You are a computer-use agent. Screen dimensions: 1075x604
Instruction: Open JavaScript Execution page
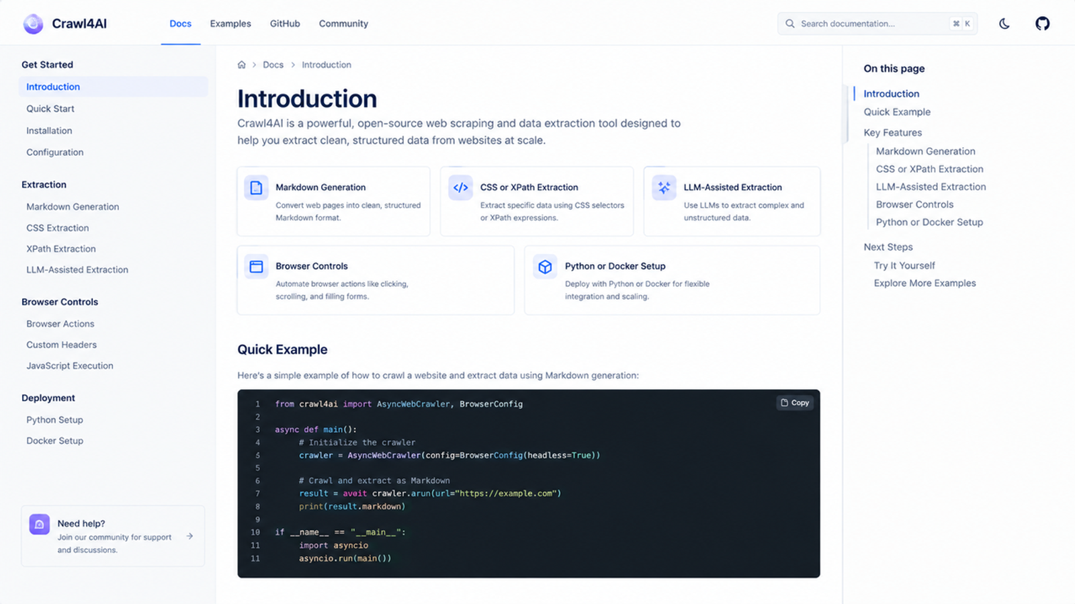coord(70,366)
